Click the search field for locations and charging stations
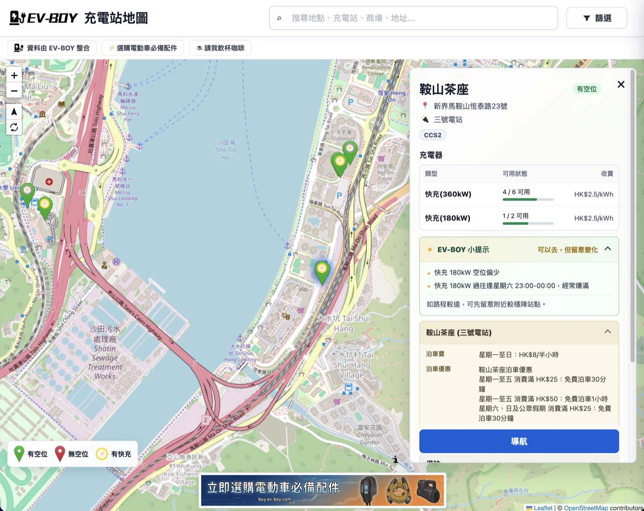The width and height of the screenshot is (644, 511). pos(414,18)
